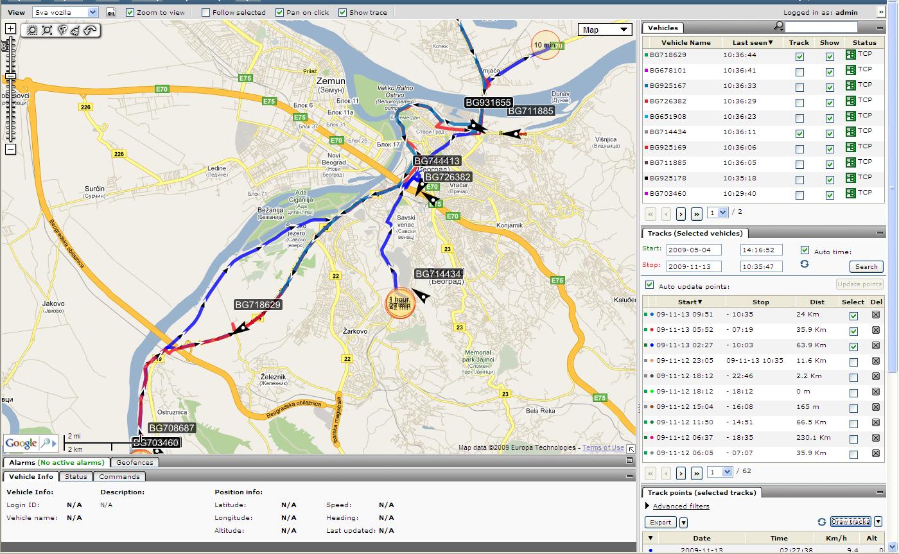Click the 10 min stop marker on map

546,45
